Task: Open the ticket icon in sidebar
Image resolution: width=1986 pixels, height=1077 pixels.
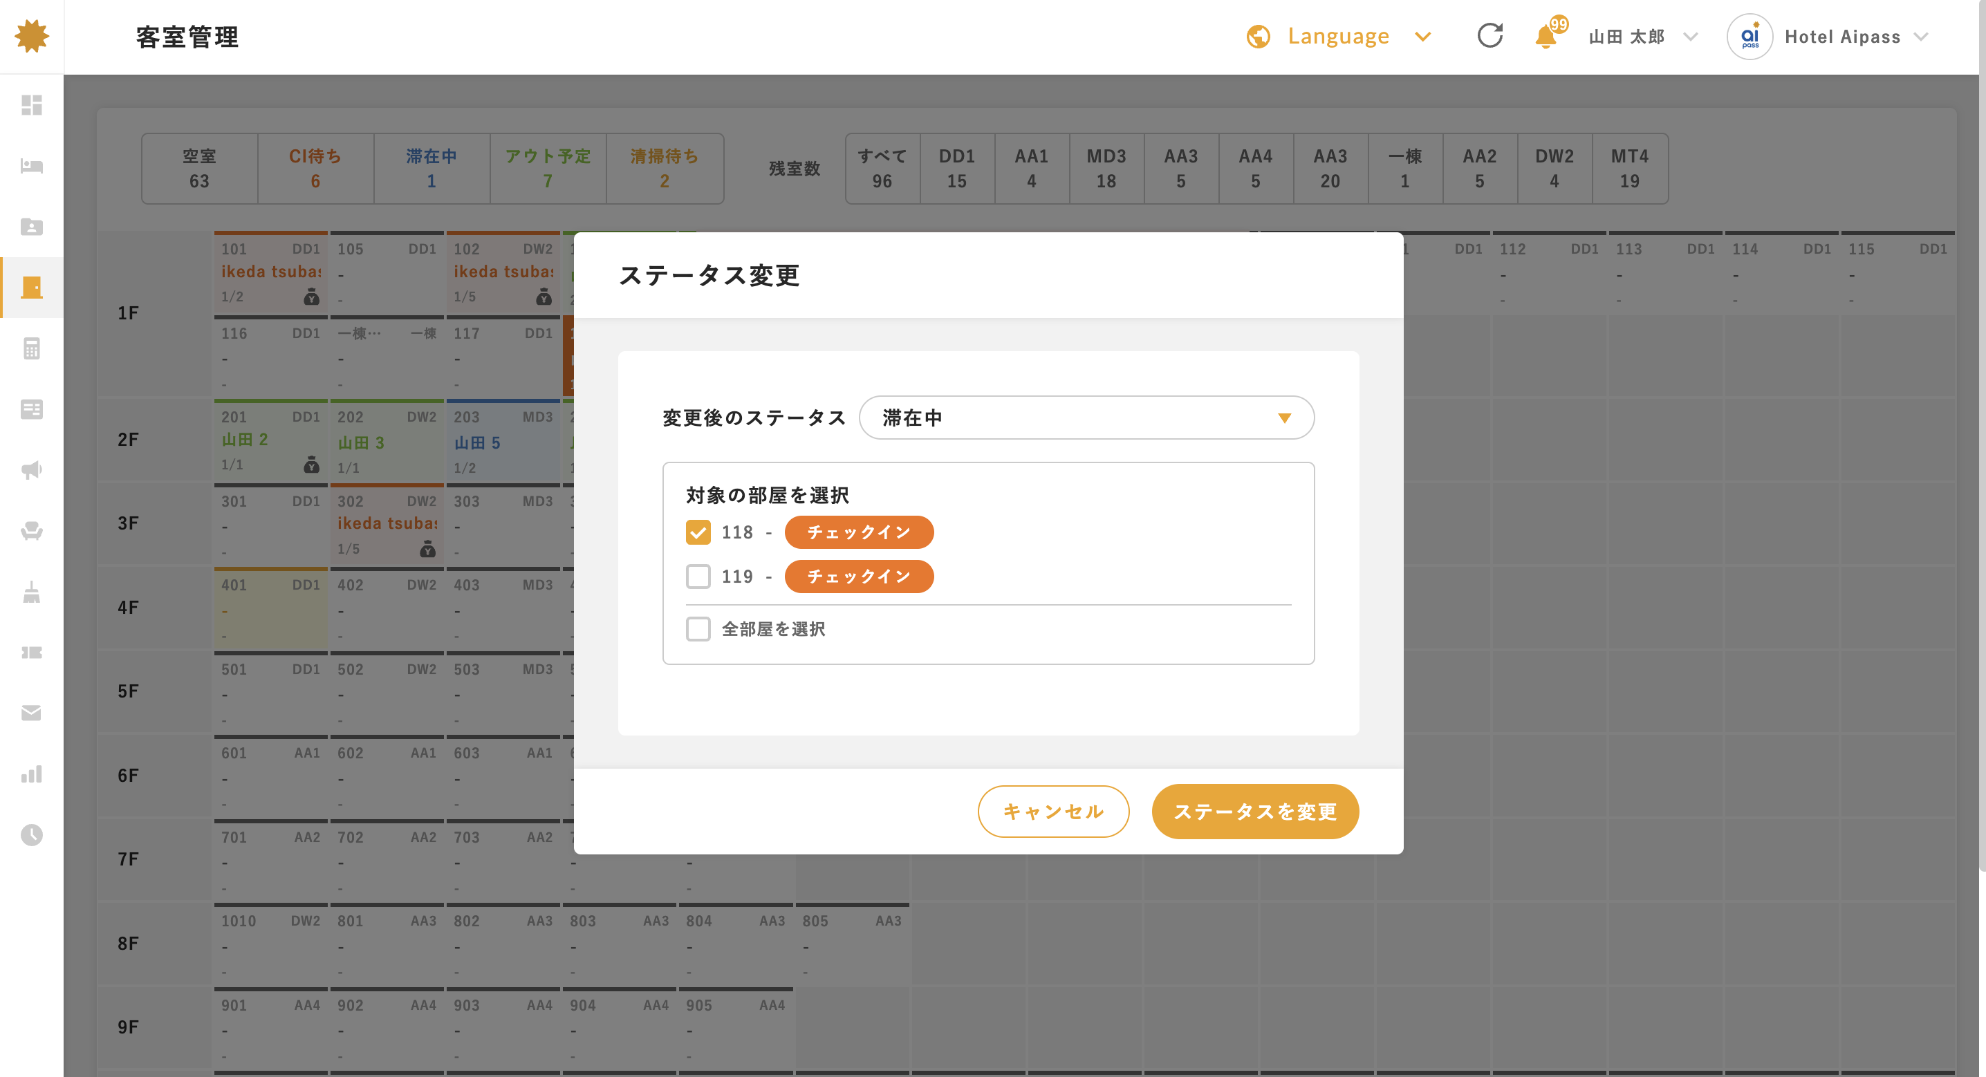Action: pyautogui.click(x=32, y=653)
